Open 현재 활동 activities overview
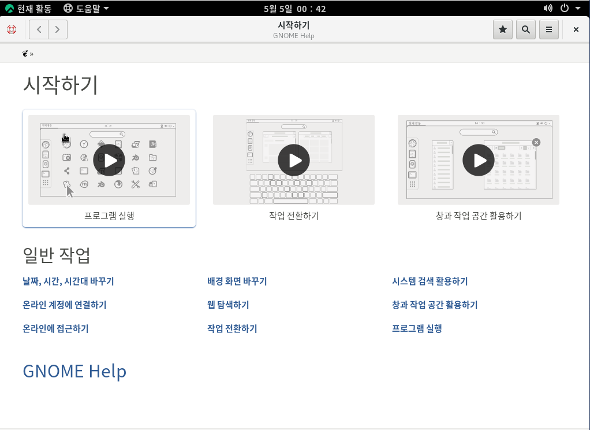The image size is (590, 430). click(x=29, y=8)
